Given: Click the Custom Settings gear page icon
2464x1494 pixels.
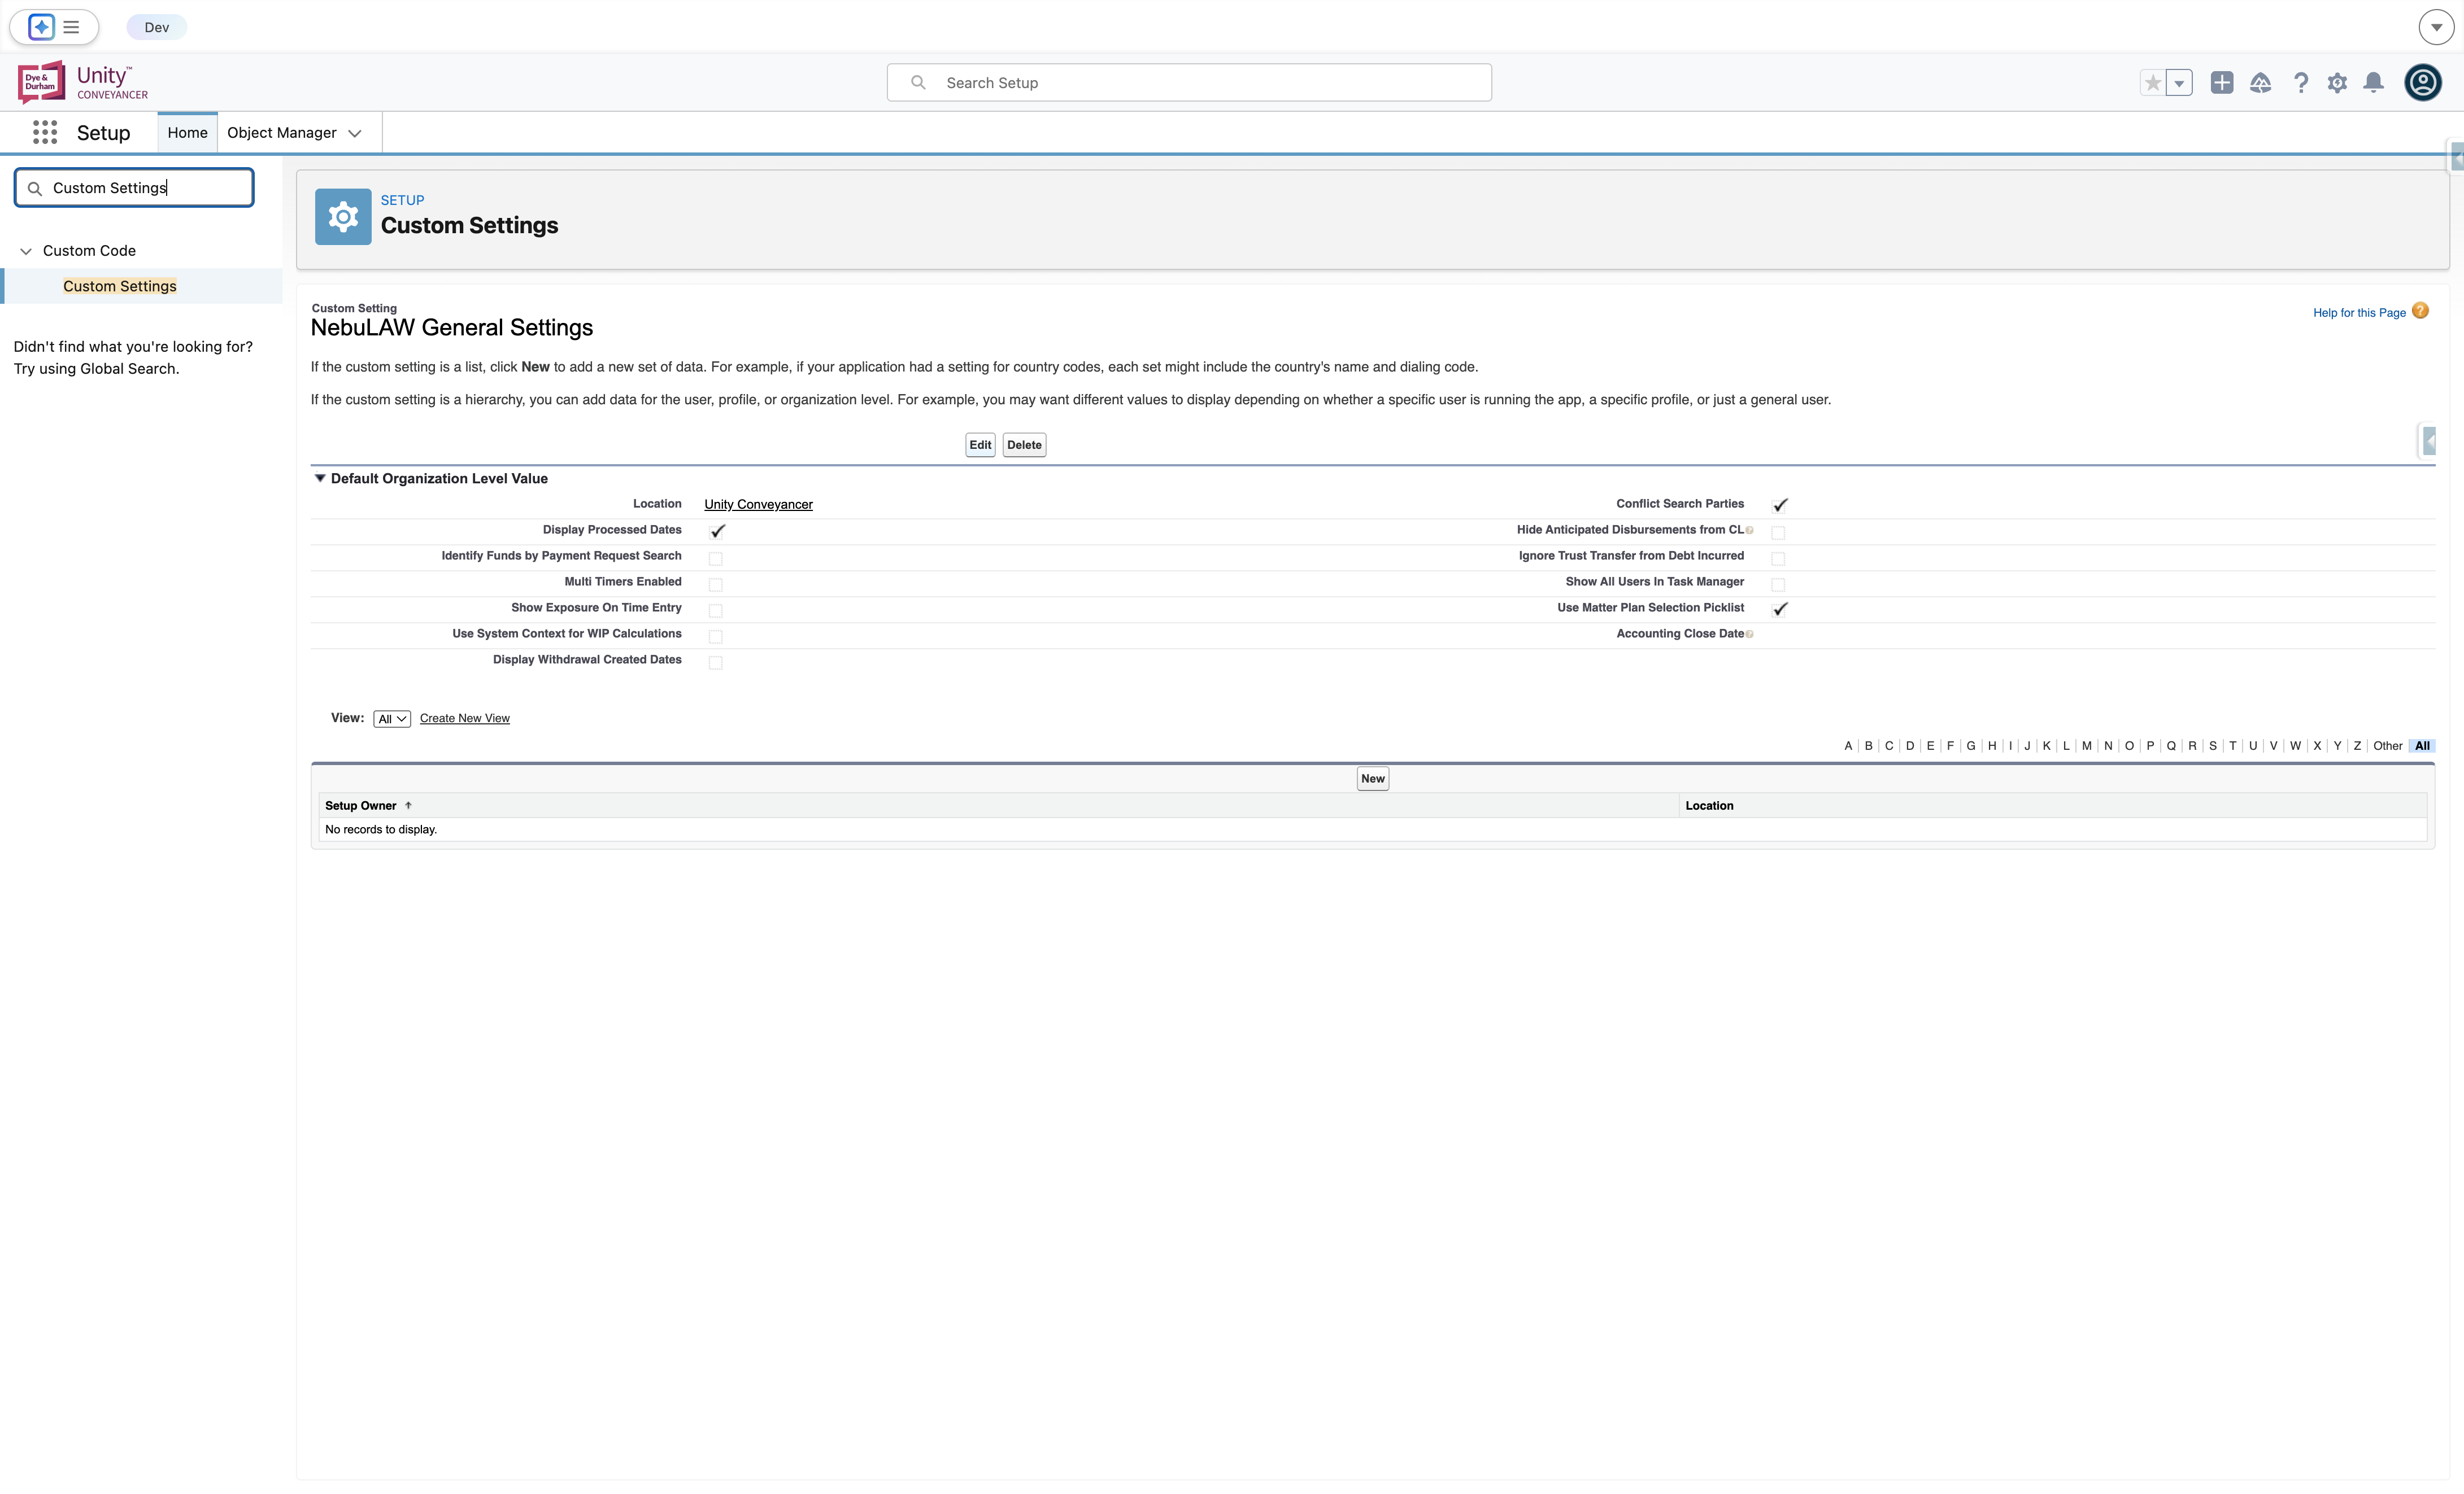Looking at the screenshot, I should 343,217.
